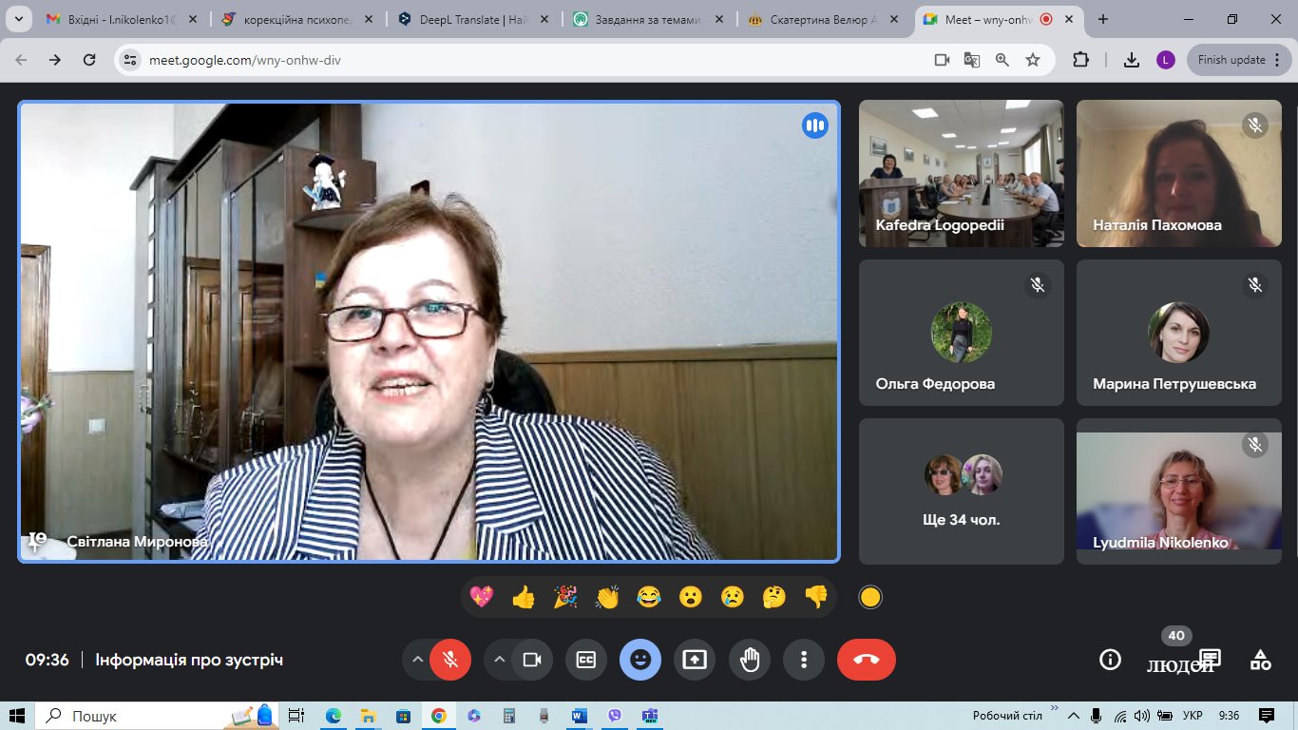Image resolution: width=1298 pixels, height=730 pixels.
Task: Open the activities panel icon
Action: (x=1260, y=660)
